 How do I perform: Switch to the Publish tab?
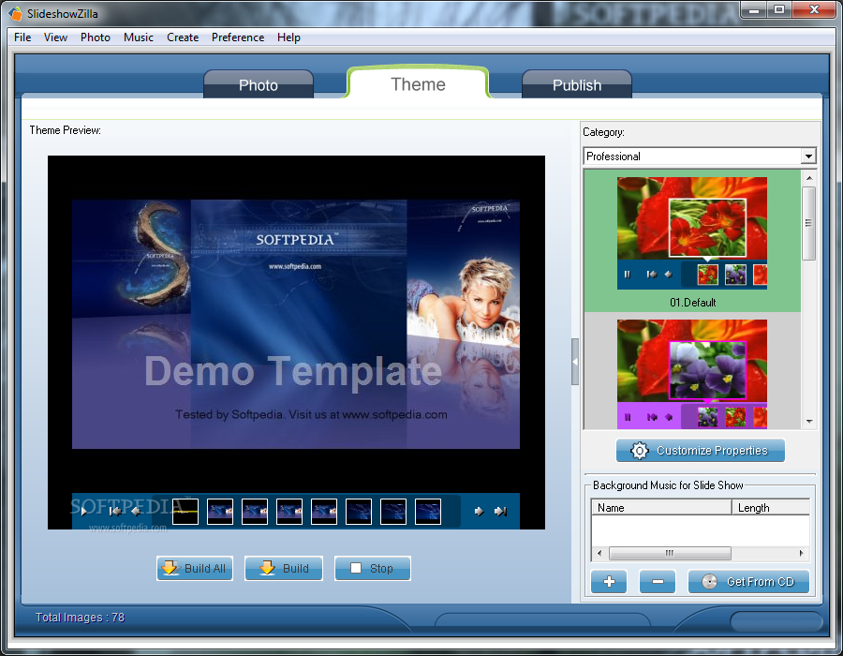577,84
